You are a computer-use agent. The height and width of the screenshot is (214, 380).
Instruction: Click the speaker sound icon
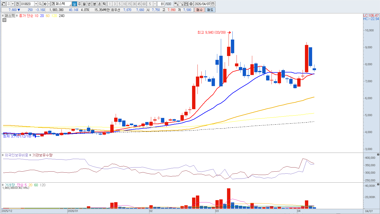click(45, 4)
